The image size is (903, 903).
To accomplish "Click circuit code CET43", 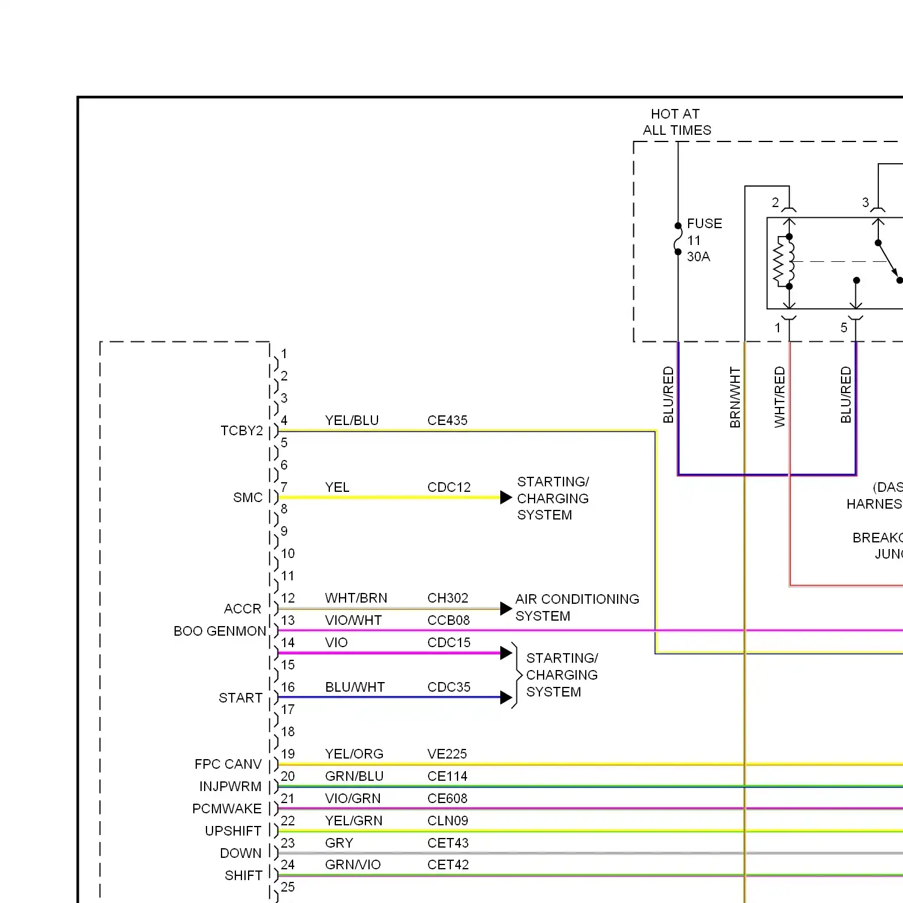I will 448,843.
